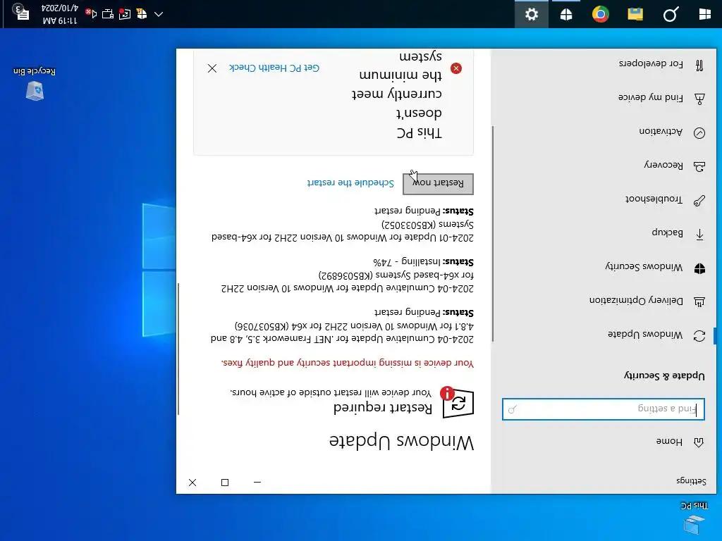Image resolution: width=722 pixels, height=541 pixels.
Task: Click Delivery Optimization sidebar icon
Action: (699, 301)
